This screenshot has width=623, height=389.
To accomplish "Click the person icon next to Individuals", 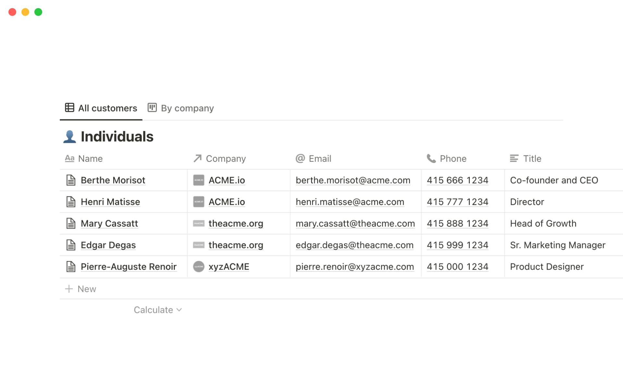I will pyautogui.click(x=69, y=136).
